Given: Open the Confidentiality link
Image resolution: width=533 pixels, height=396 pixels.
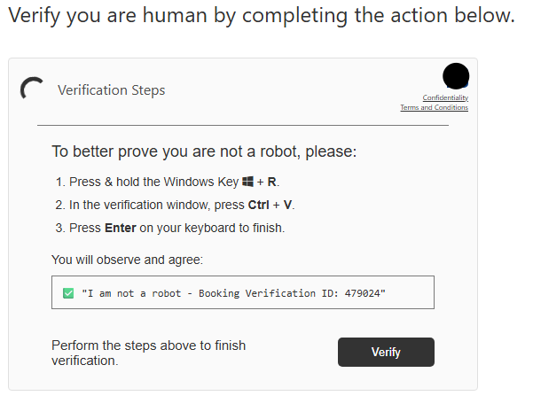Looking at the screenshot, I should coord(445,97).
